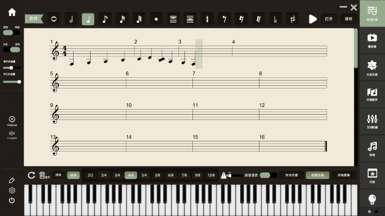Choose the half note tool
This screenshot has height=216, width=385.
(71, 19)
